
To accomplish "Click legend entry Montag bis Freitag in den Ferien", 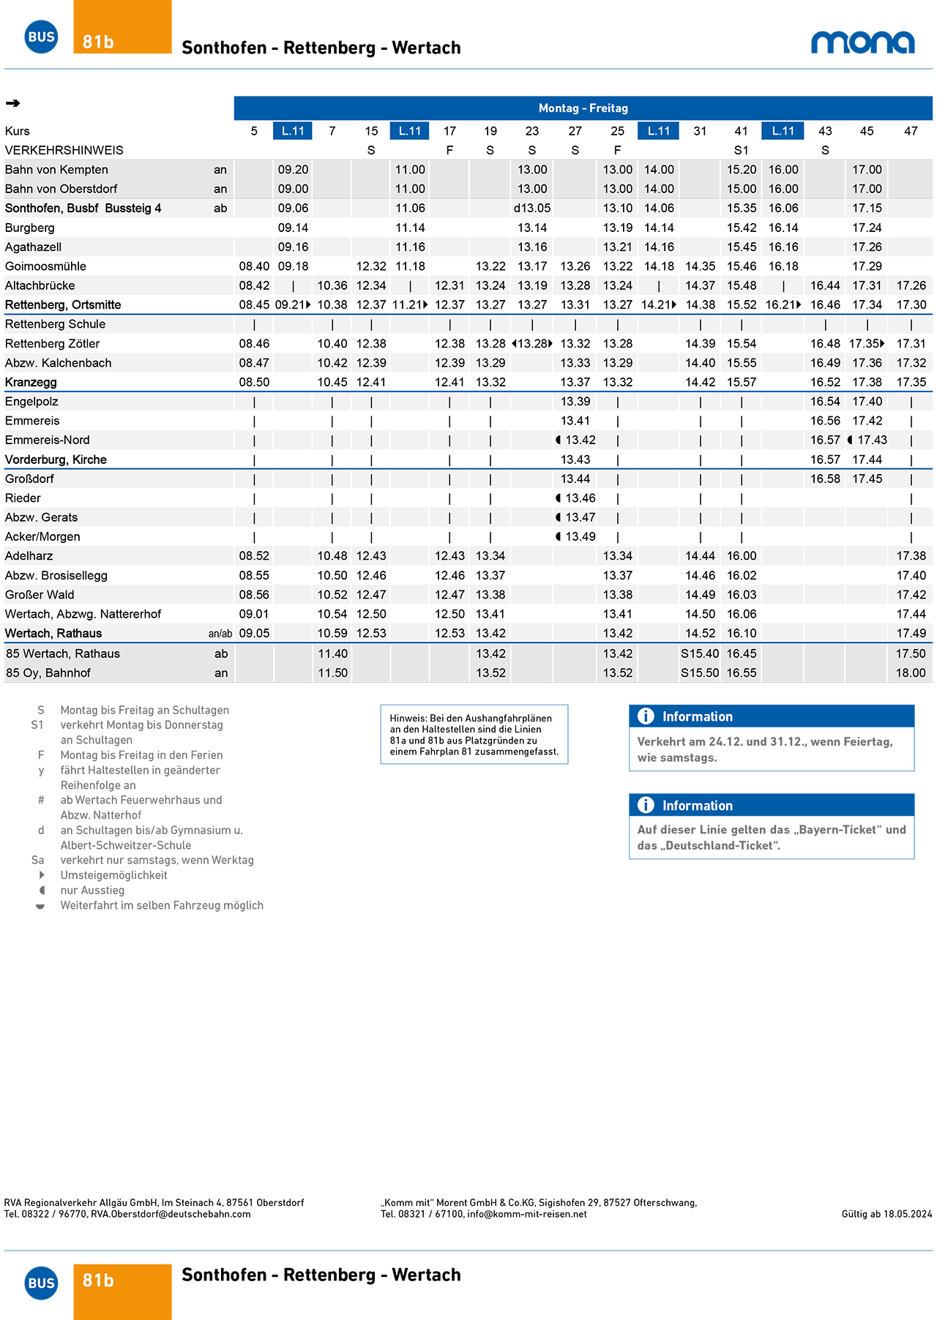I will (x=141, y=755).
